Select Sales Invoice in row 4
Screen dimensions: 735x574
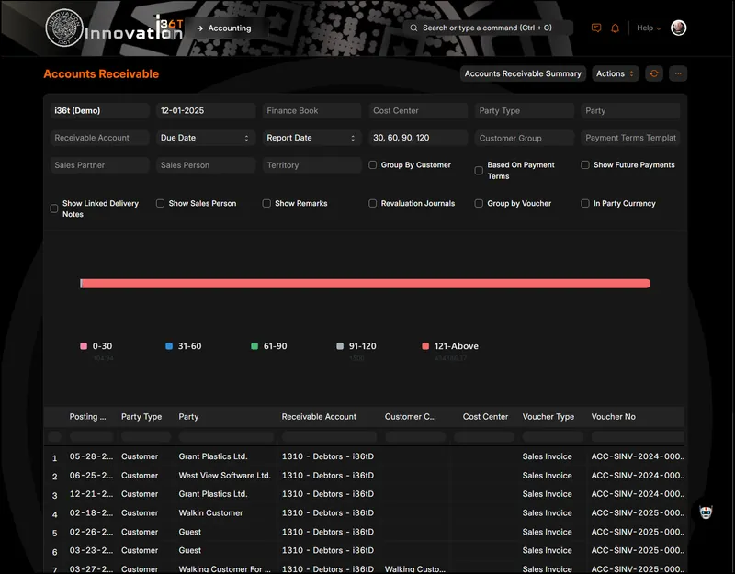(x=547, y=512)
